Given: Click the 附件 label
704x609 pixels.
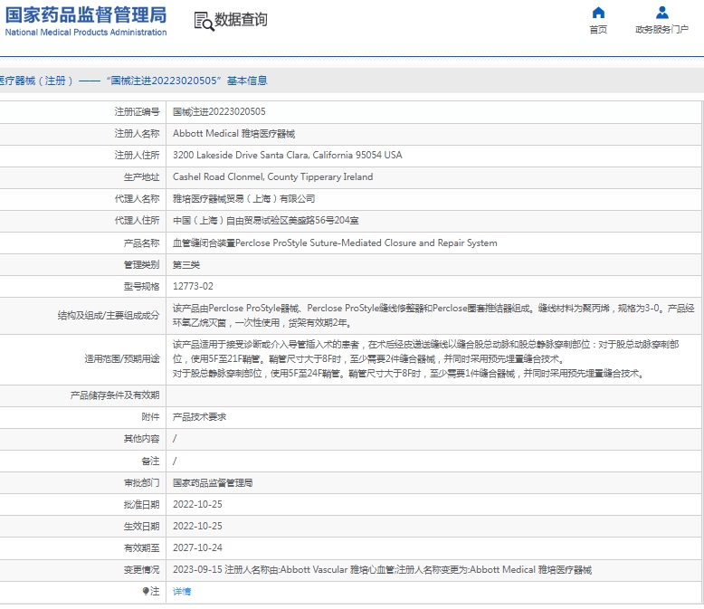Looking at the screenshot, I should (150, 417).
